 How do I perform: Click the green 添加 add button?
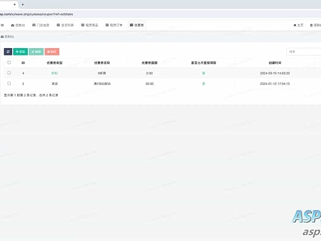pyautogui.click(x=21, y=52)
